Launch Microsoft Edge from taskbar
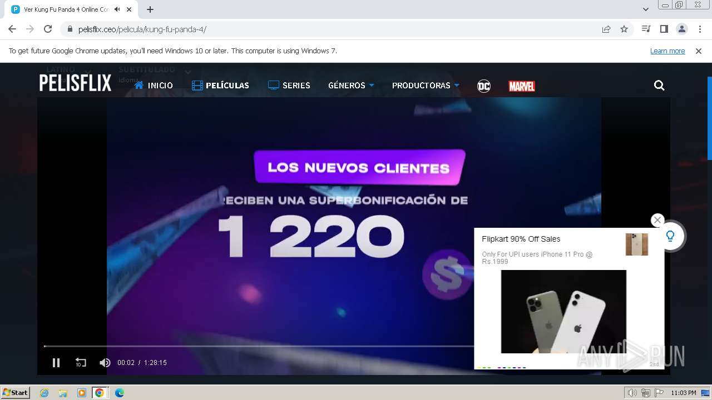The image size is (712, 400). (x=120, y=393)
